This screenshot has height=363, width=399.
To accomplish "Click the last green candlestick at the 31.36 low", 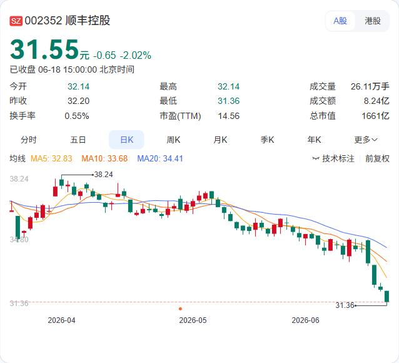I will [386, 296].
